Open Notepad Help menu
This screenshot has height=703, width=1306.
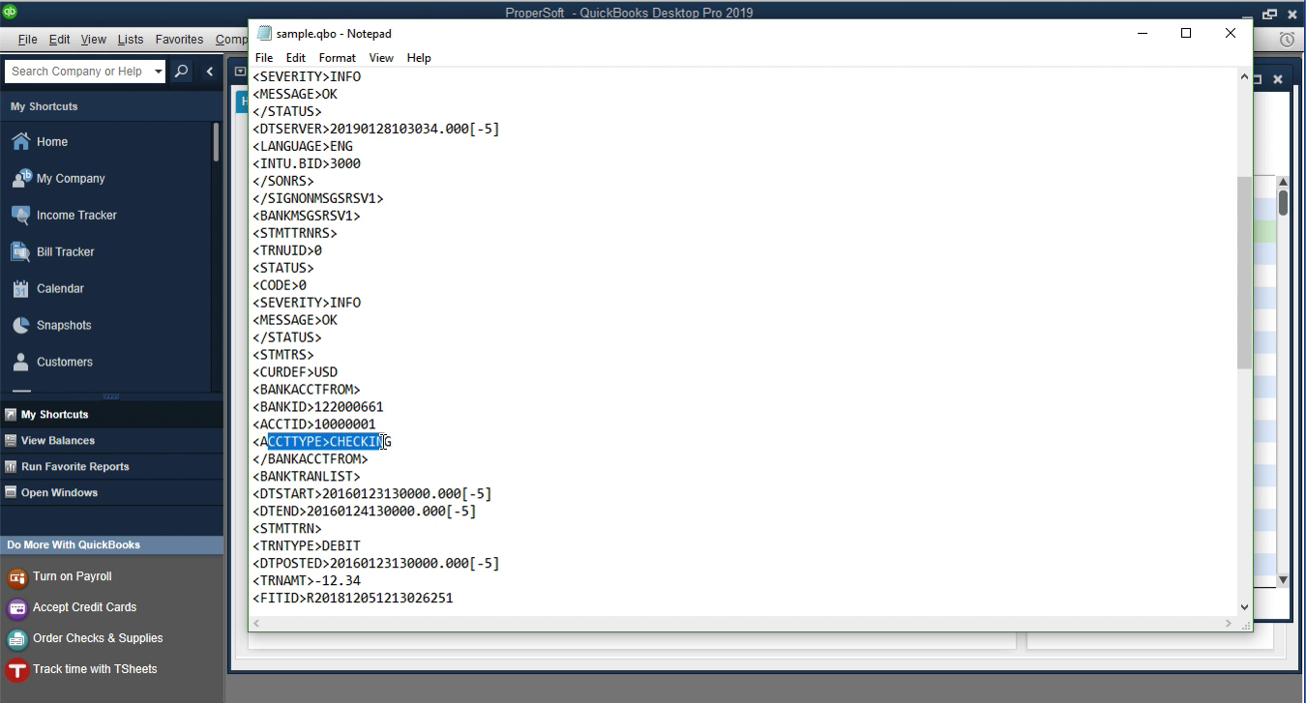coord(419,58)
